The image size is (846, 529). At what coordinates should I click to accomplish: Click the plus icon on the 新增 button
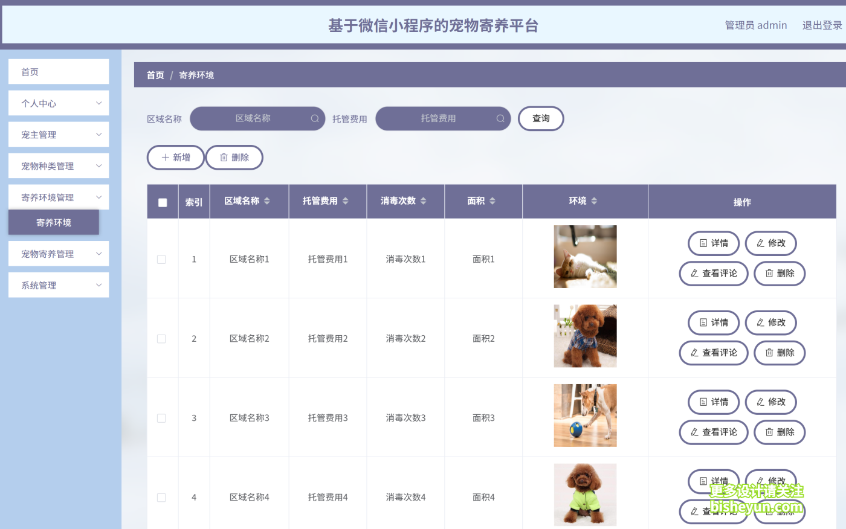[x=166, y=157]
